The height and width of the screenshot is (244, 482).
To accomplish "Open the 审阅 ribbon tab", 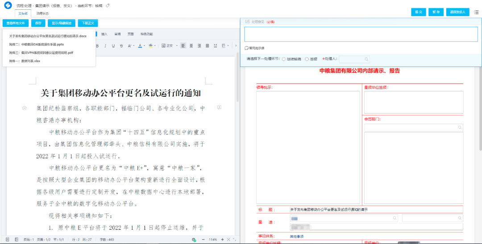I will click(x=117, y=34).
